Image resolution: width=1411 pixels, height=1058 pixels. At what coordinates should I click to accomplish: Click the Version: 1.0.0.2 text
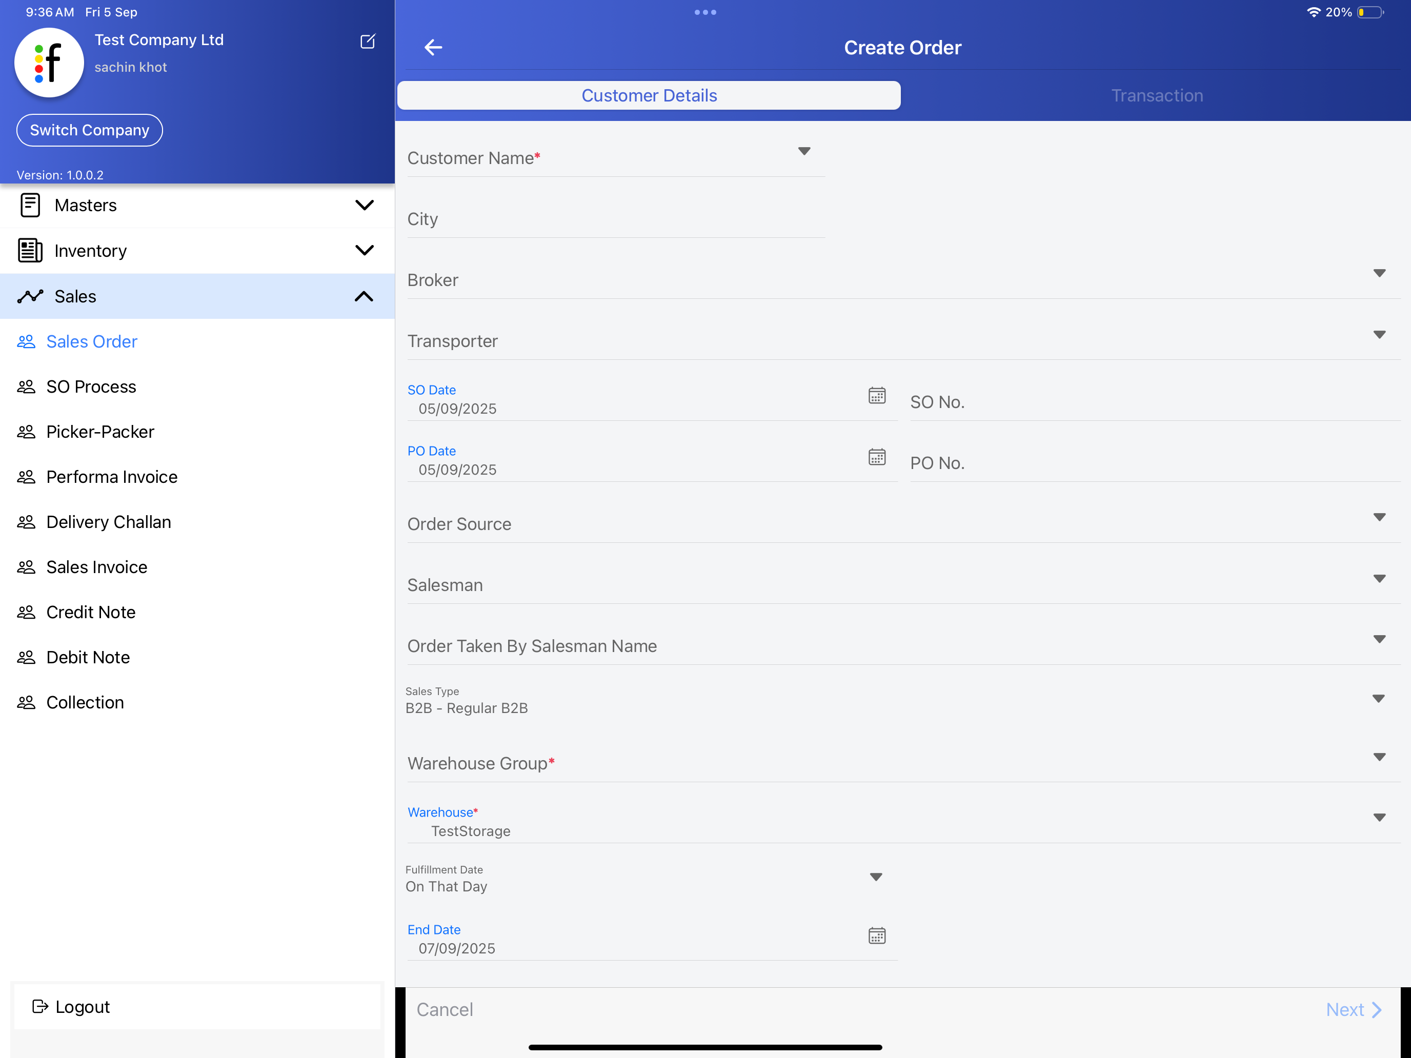click(60, 175)
